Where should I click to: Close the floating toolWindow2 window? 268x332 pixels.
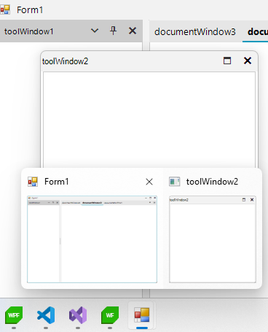pyautogui.click(x=248, y=61)
